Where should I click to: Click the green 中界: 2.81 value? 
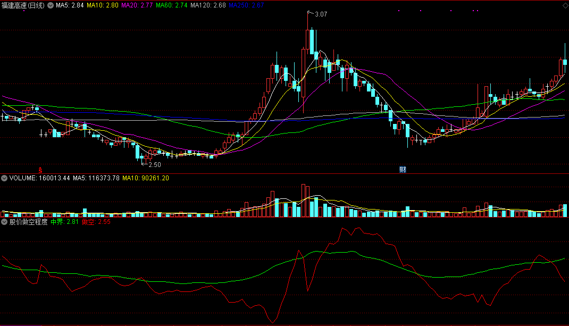point(64,222)
